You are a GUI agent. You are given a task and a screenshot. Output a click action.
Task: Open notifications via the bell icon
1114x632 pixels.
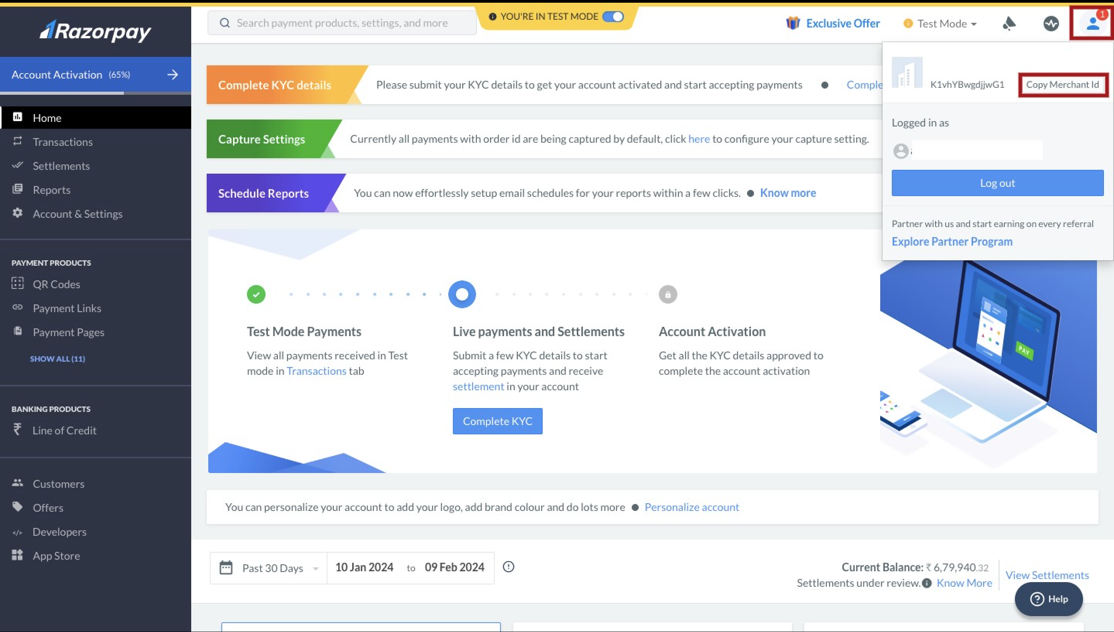1008,23
